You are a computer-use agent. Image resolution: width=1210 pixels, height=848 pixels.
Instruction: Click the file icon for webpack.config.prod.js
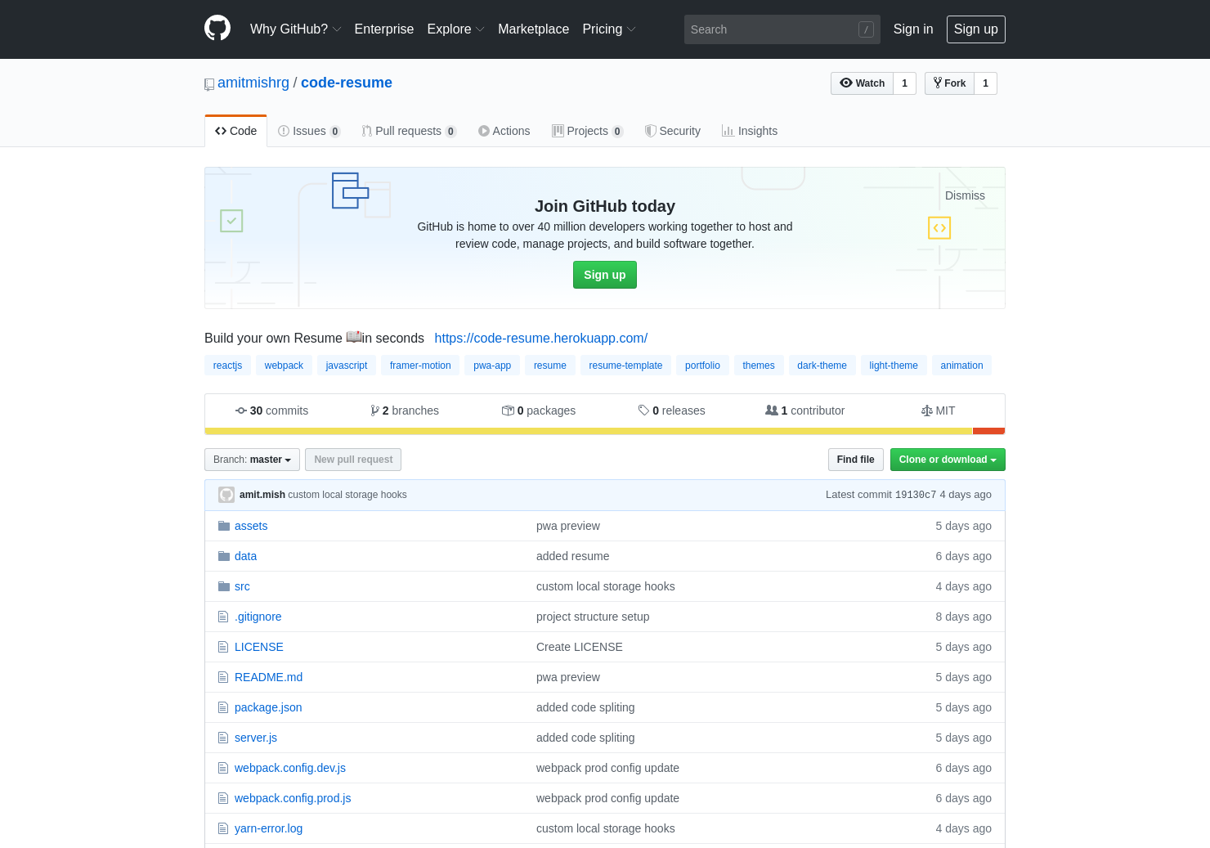pyautogui.click(x=223, y=798)
